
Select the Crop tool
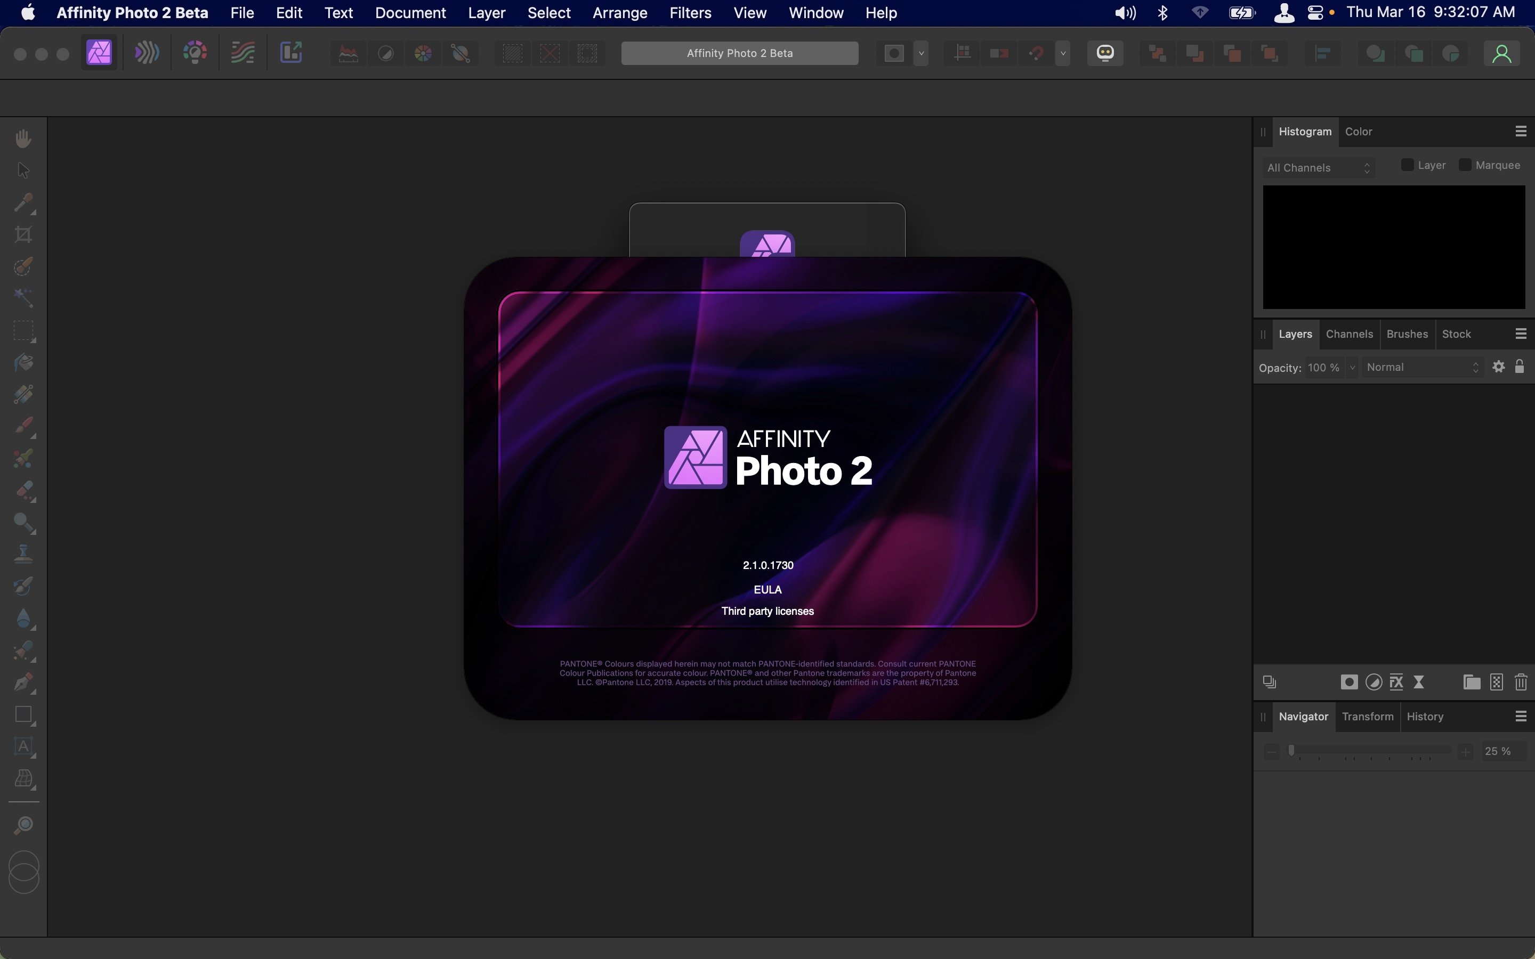(x=23, y=234)
